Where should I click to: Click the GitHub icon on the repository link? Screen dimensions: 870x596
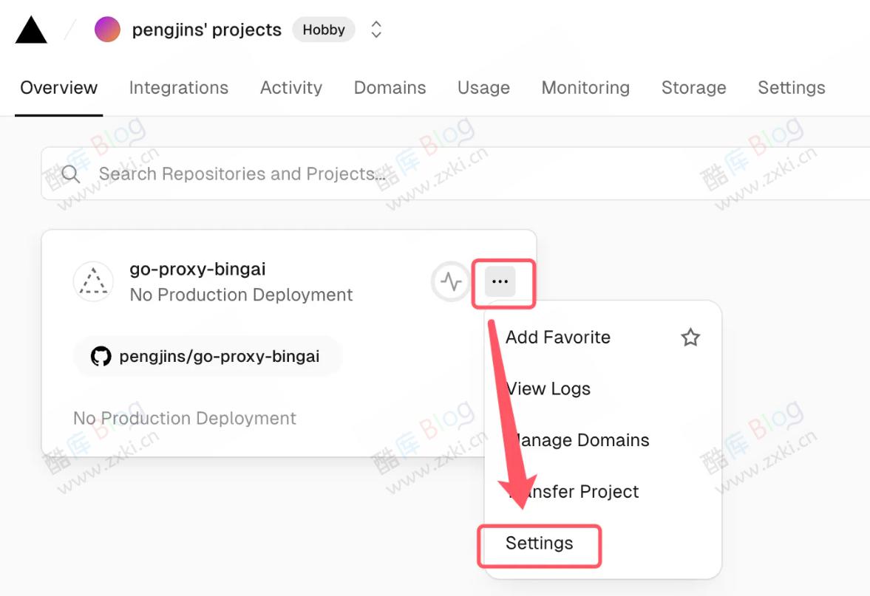pyautogui.click(x=100, y=356)
